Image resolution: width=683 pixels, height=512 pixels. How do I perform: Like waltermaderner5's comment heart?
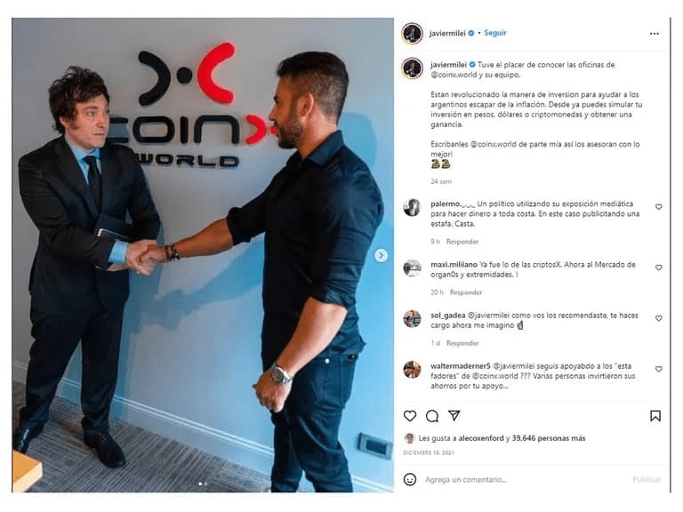(x=659, y=369)
